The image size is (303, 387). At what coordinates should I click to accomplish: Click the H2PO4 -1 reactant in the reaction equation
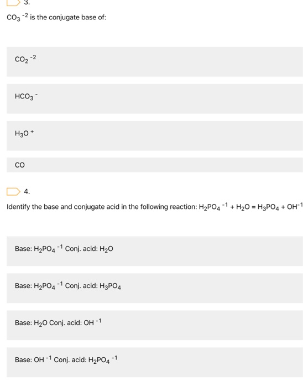(213, 207)
